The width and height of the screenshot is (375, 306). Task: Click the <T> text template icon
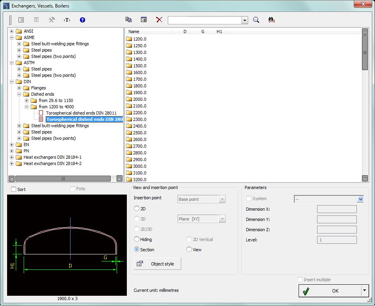pos(67,20)
